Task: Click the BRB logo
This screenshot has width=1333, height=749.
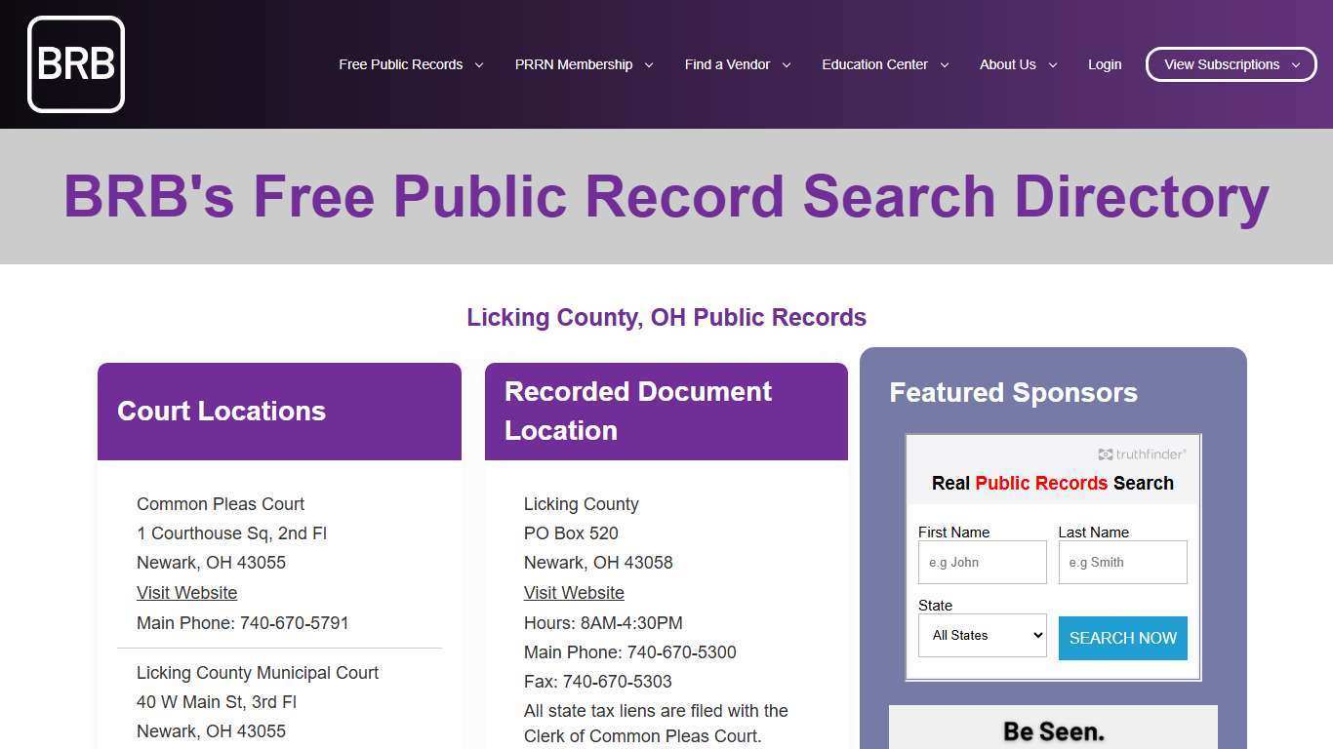Action: [75, 64]
